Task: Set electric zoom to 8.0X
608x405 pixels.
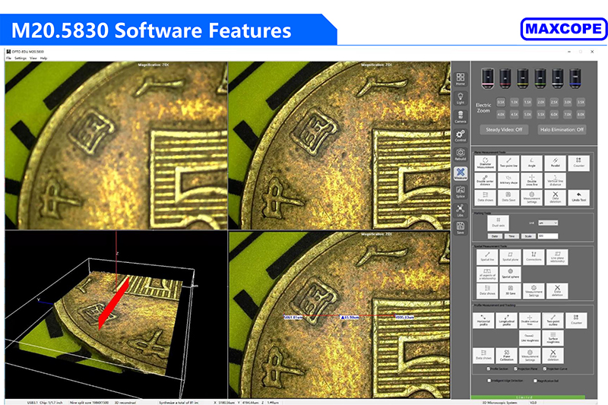Action: (581, 114)
